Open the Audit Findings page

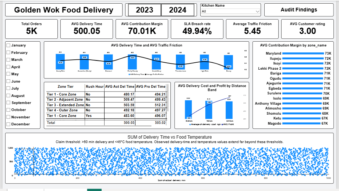click(x=299, y=10)
